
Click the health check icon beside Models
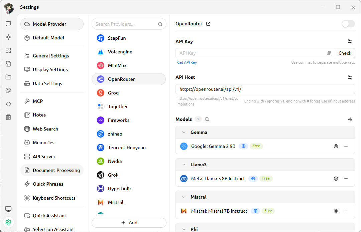(x=350, y=119)
